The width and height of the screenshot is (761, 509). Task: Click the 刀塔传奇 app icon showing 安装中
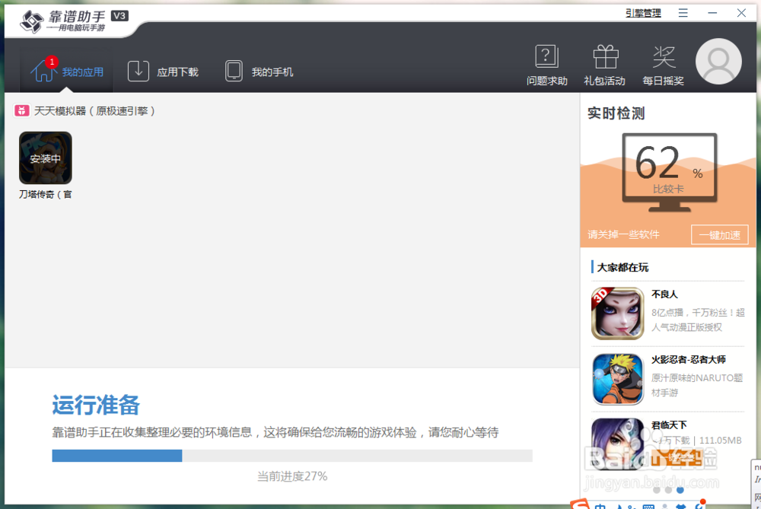45,157
